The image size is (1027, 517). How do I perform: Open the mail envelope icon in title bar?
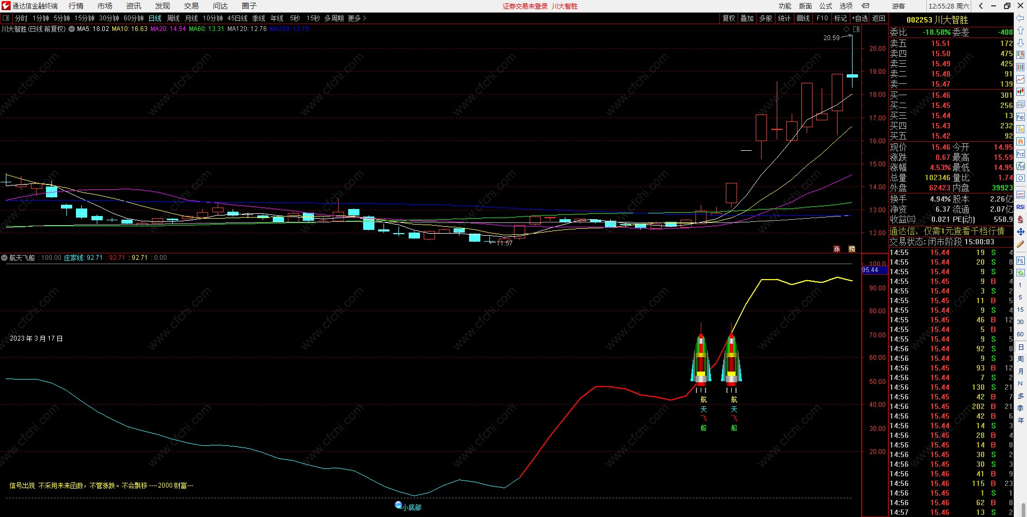click(x=865, y=6)
